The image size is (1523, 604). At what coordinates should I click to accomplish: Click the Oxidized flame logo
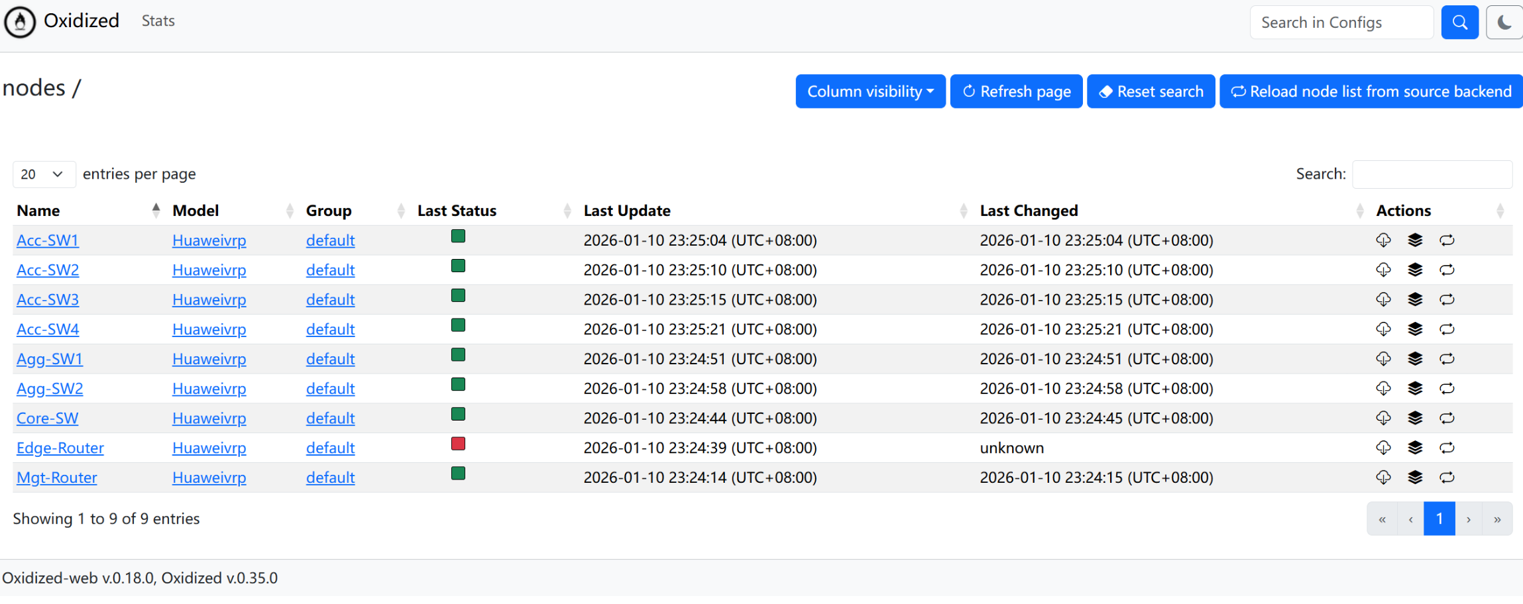coord(20,22)
